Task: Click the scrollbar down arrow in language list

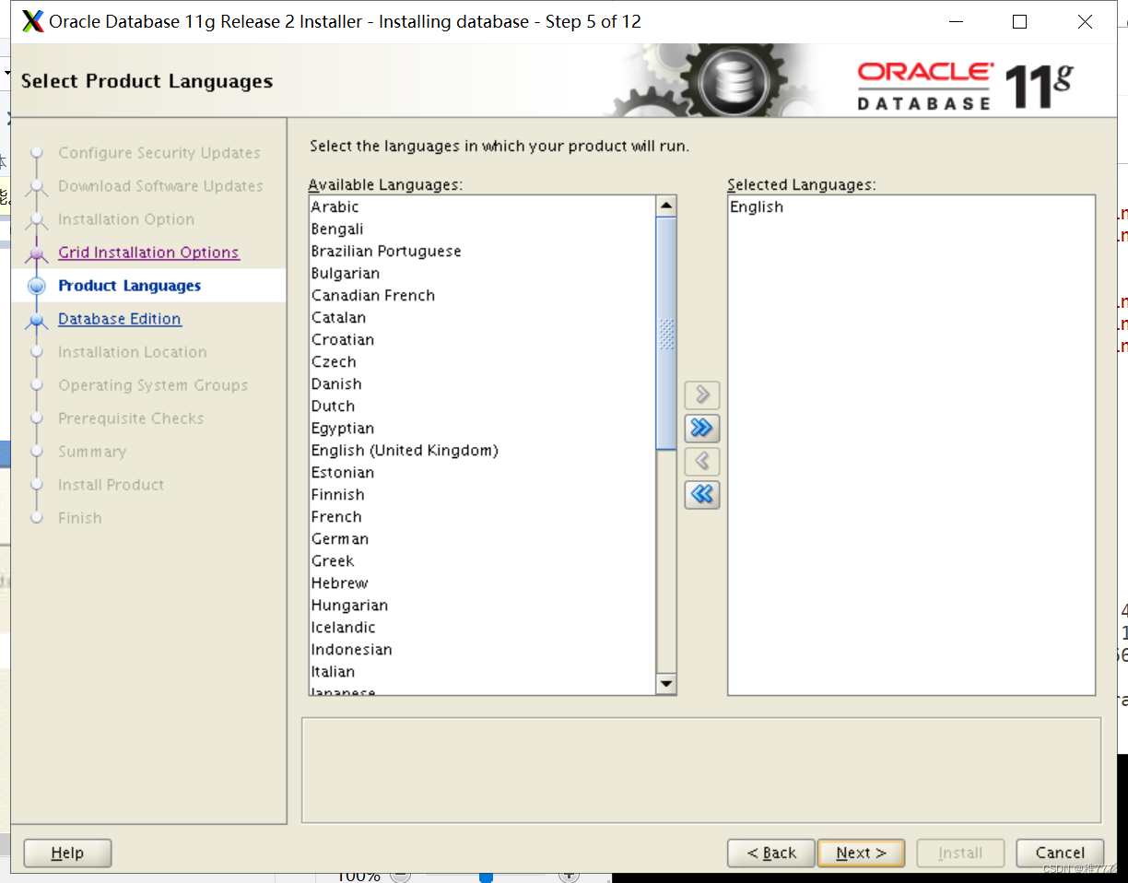Action: (x=666, y=684)
